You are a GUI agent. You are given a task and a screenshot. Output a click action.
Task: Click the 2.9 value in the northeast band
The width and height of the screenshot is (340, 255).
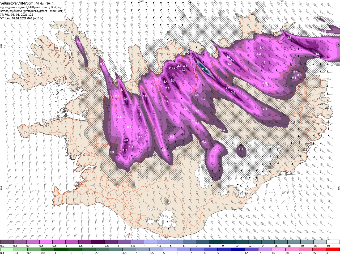pos(289,38)
